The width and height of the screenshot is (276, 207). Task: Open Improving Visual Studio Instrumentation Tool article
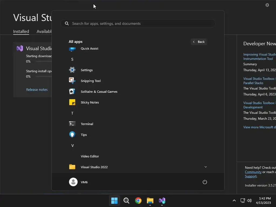(x=260, y=57)
